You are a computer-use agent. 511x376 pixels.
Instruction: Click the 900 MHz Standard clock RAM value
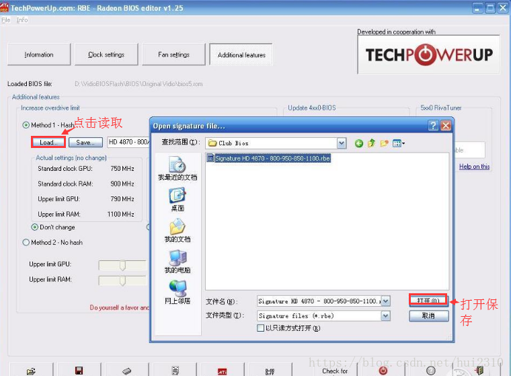pyautogui.click(x=122, y=184)
